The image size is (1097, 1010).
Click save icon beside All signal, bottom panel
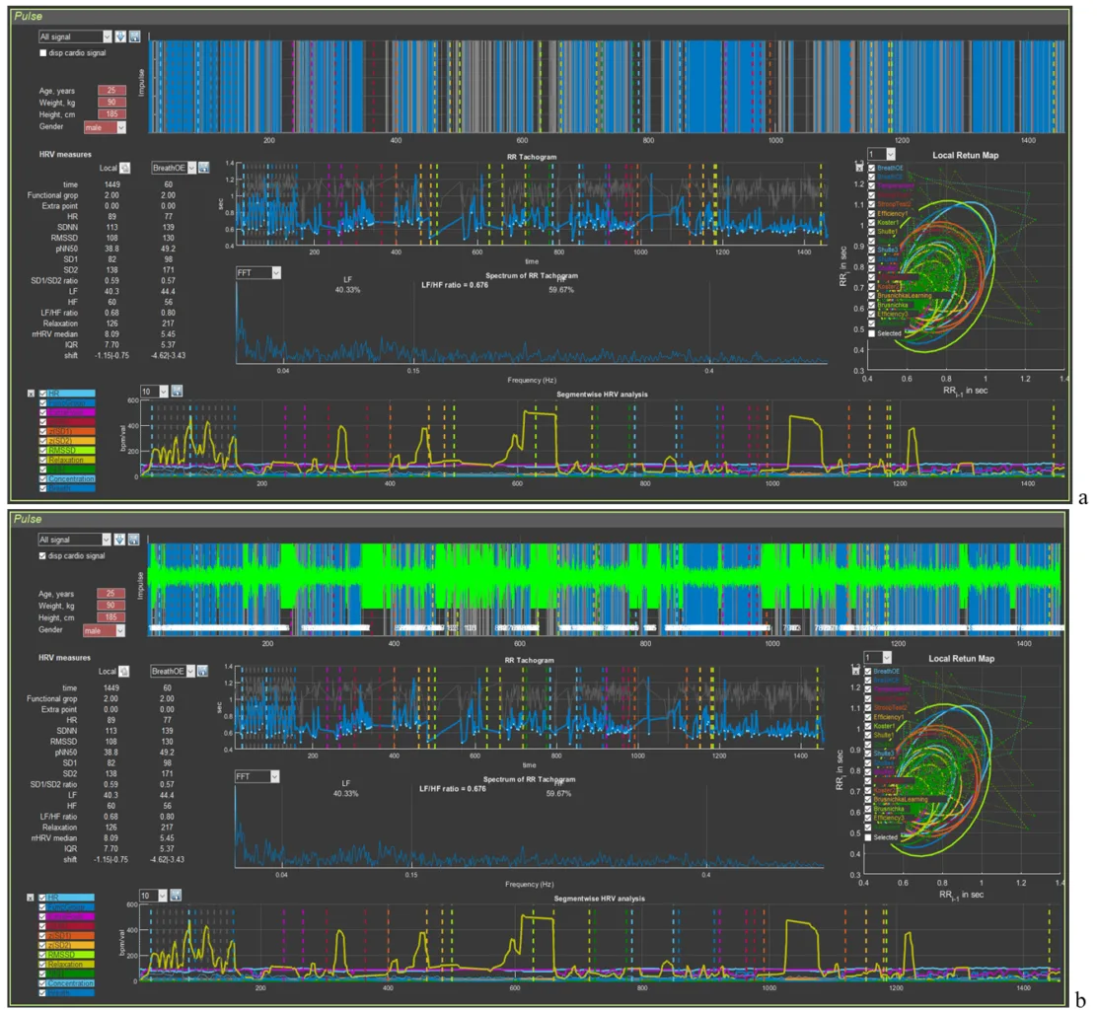tap(134, 540)
